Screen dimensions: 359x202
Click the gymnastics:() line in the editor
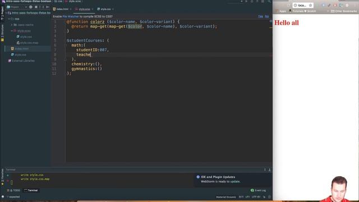click(87, 68)
